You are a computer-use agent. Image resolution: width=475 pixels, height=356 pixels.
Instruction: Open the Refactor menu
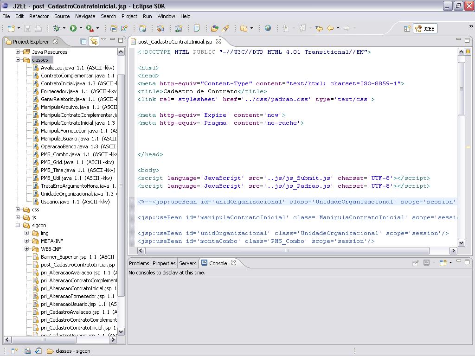(39, 16)
